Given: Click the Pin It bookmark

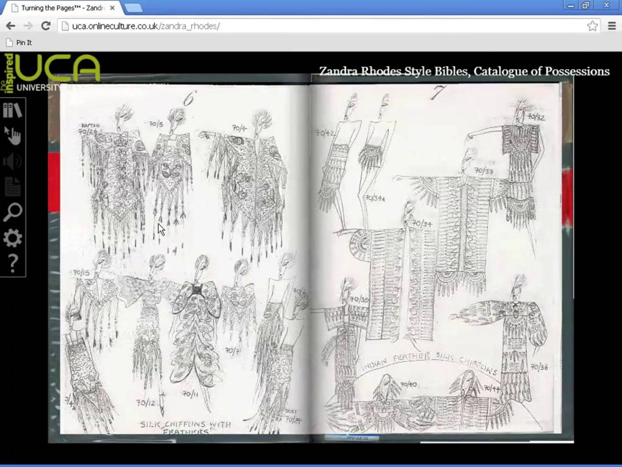Looking at the screenshot, I should [x=19, y=43].
